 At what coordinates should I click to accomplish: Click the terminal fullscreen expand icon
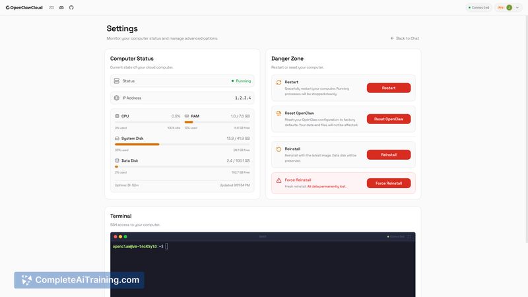point(409,237)
